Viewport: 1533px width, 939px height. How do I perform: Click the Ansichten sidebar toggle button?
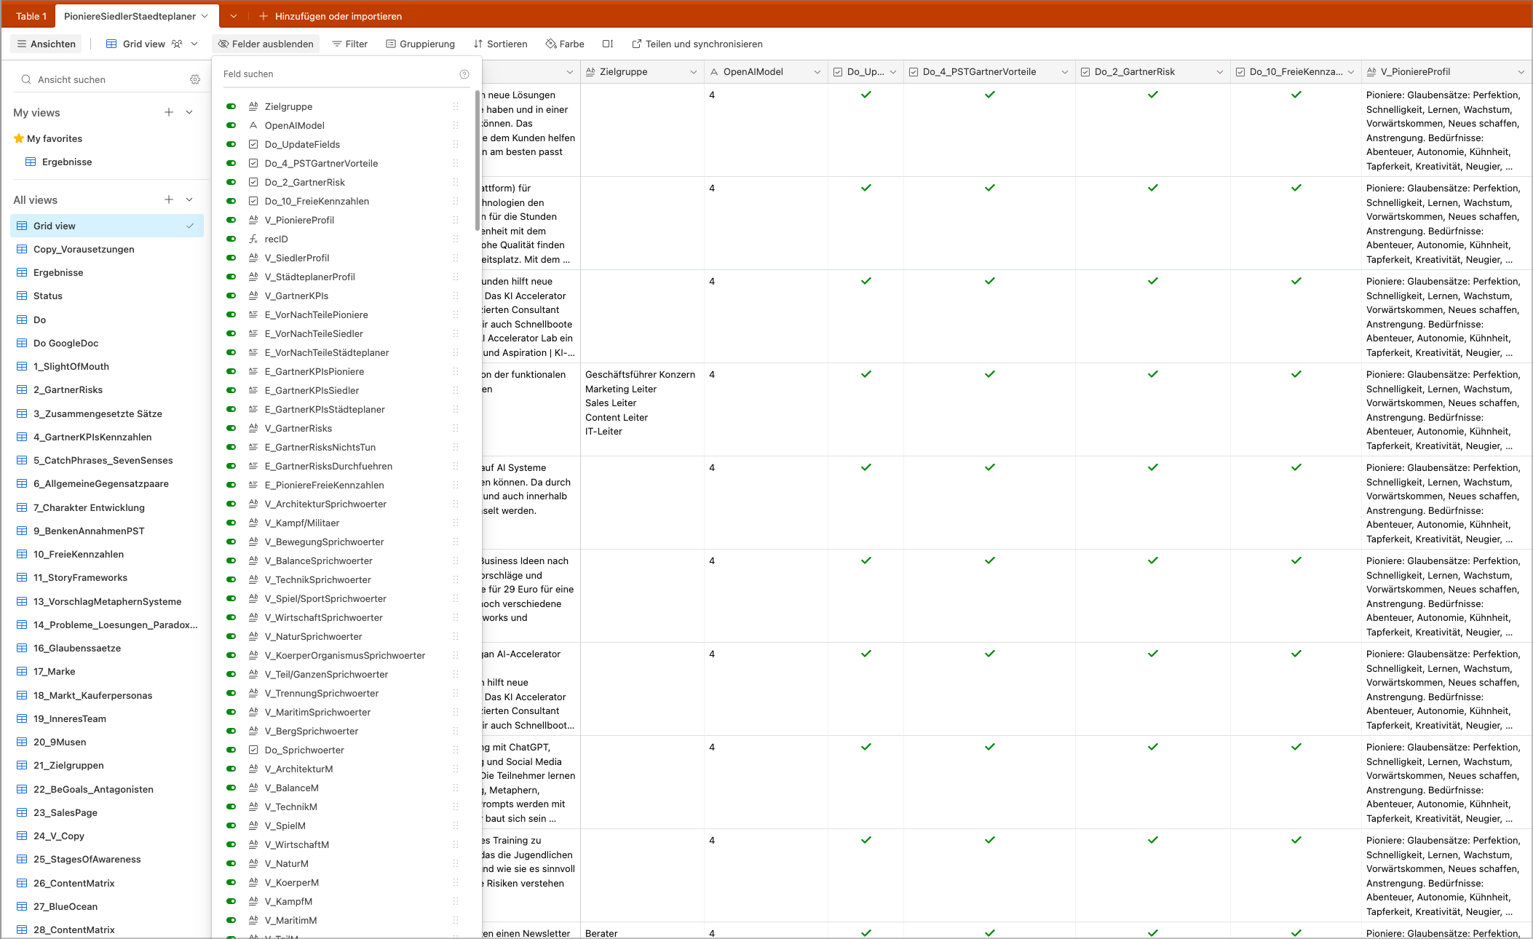(x=47, y=44)
